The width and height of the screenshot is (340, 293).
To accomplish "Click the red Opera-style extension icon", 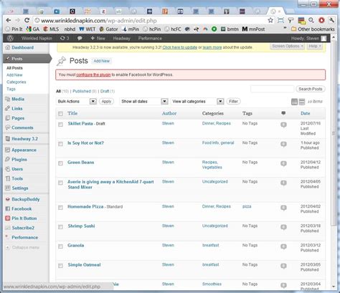I will (x=321, y=20).
